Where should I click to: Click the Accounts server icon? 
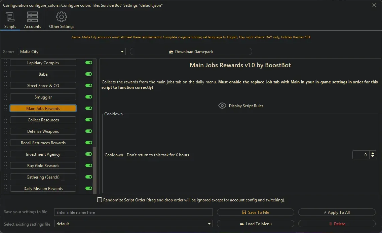(x=32, y=16)
